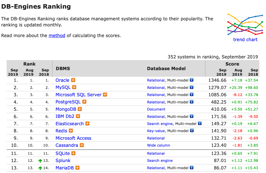Open the MongoDB link
The height and width of the screenshot is (173, 266).
(66, 109)
